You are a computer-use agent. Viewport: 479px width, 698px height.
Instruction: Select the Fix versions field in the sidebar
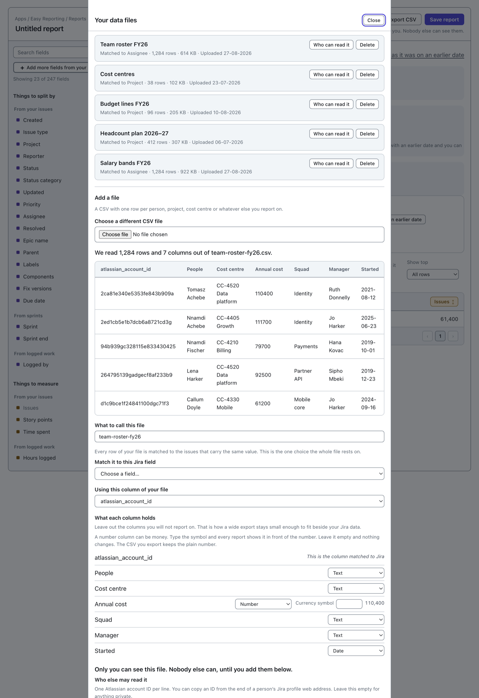point(37,289)
